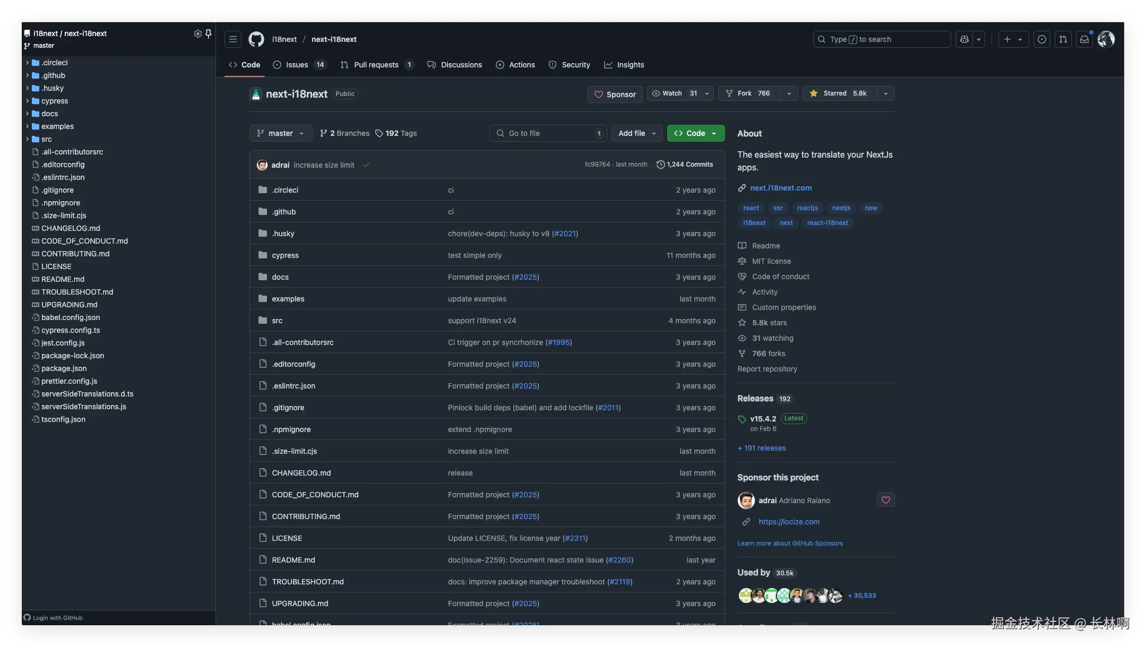Expand the examples folder in sidebar tree
Image resolution: width=1146 pixels, height=647 pixels.
[27, 126]
